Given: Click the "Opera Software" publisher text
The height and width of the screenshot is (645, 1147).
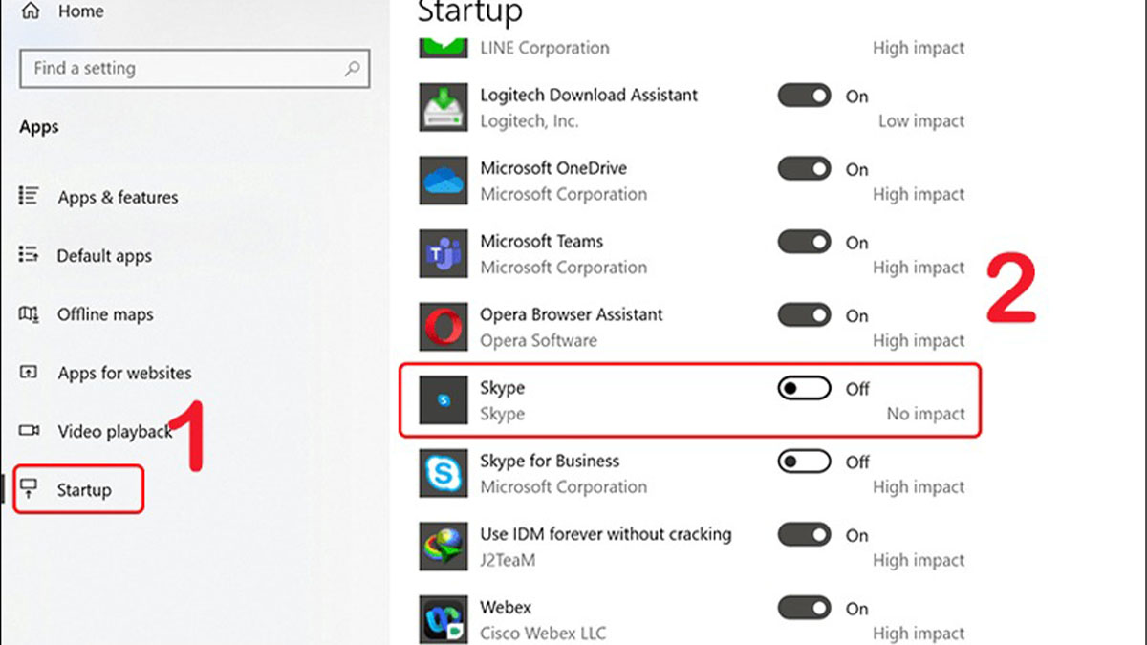Looking at the screenshot, I should [538, 341].
